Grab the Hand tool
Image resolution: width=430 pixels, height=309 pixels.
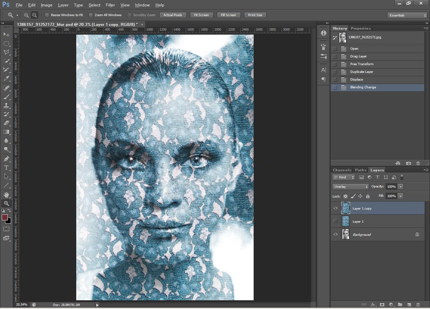[x=6, y=194]
